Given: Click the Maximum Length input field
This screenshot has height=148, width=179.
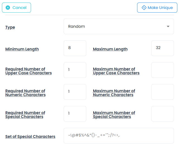Looking at the screenshot, I should (163, 48).
